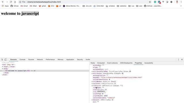This screenshot has width=184, height=103.
Task: Switch to the Performance tab
Action: [50, 60]
